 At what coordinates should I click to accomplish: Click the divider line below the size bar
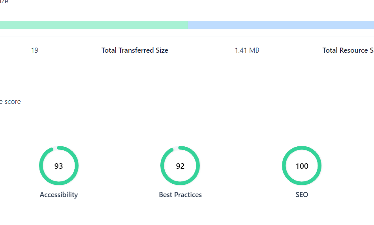pyautogui.click(x=187, y=37)
